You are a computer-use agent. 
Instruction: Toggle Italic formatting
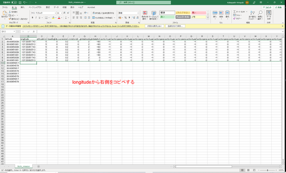pyautogui.click(x=36, y=18)
